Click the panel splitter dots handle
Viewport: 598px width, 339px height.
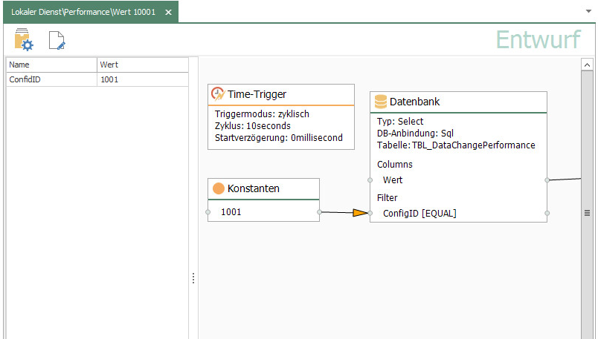pos(193,278)
